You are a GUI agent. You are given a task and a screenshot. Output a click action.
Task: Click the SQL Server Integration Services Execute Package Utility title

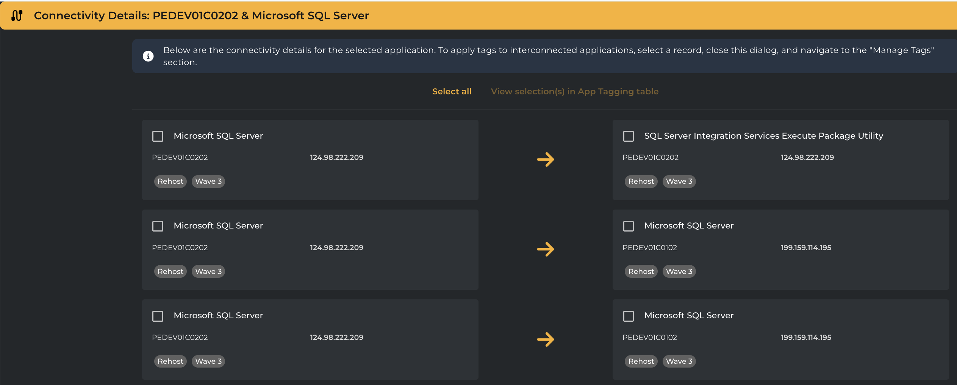[763, 136]
